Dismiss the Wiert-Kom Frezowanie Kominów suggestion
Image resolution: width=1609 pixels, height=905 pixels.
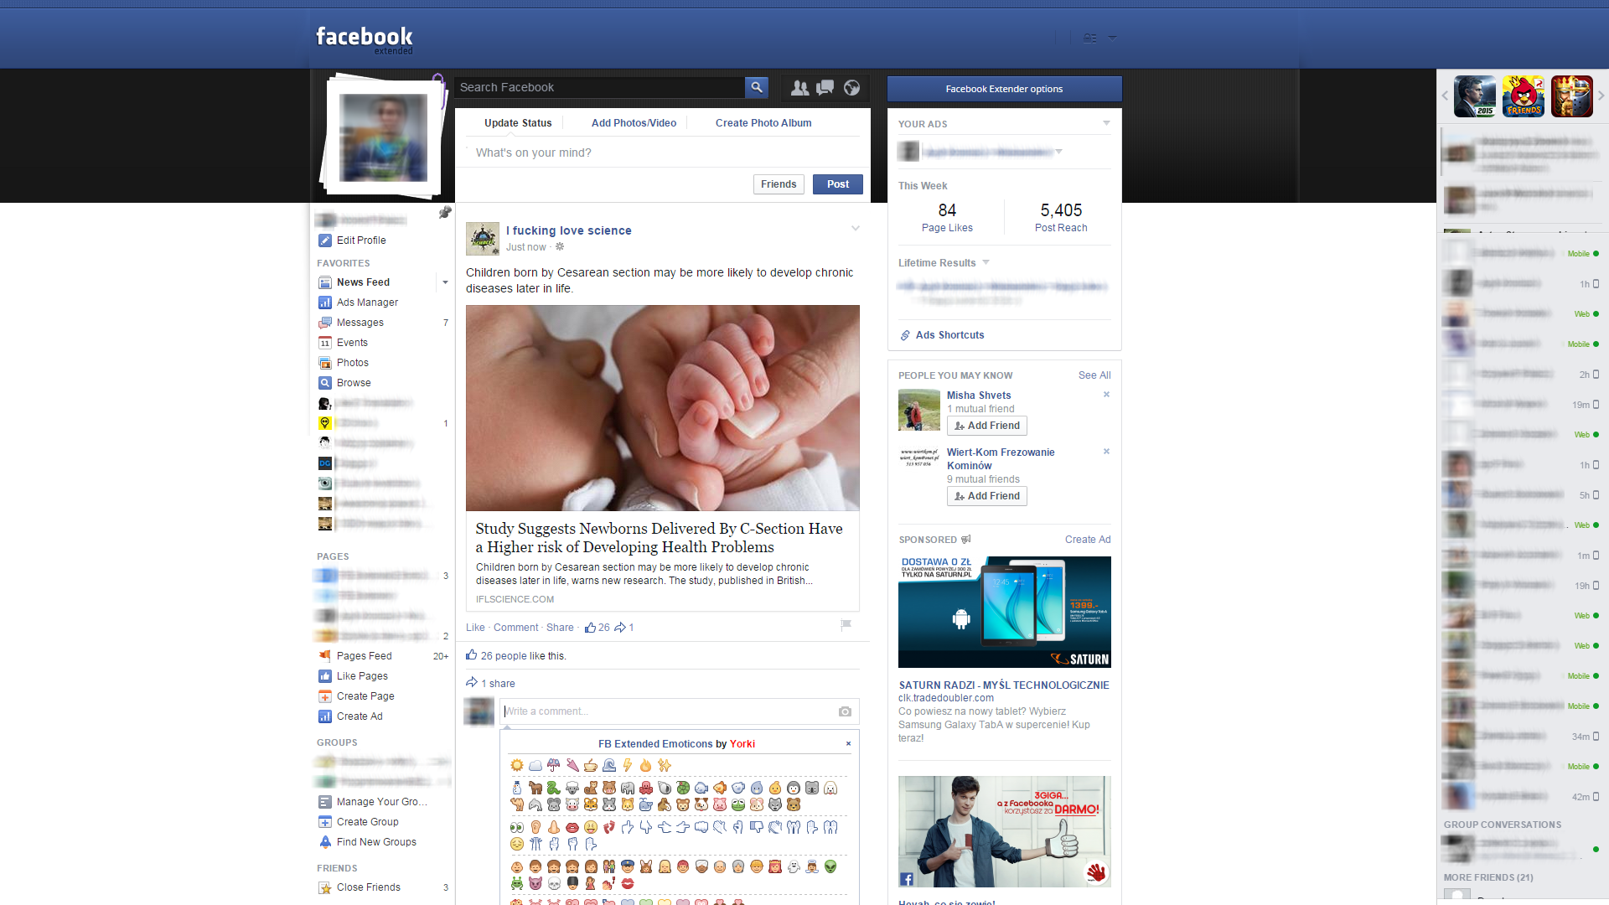click(x=1106, y=452)
